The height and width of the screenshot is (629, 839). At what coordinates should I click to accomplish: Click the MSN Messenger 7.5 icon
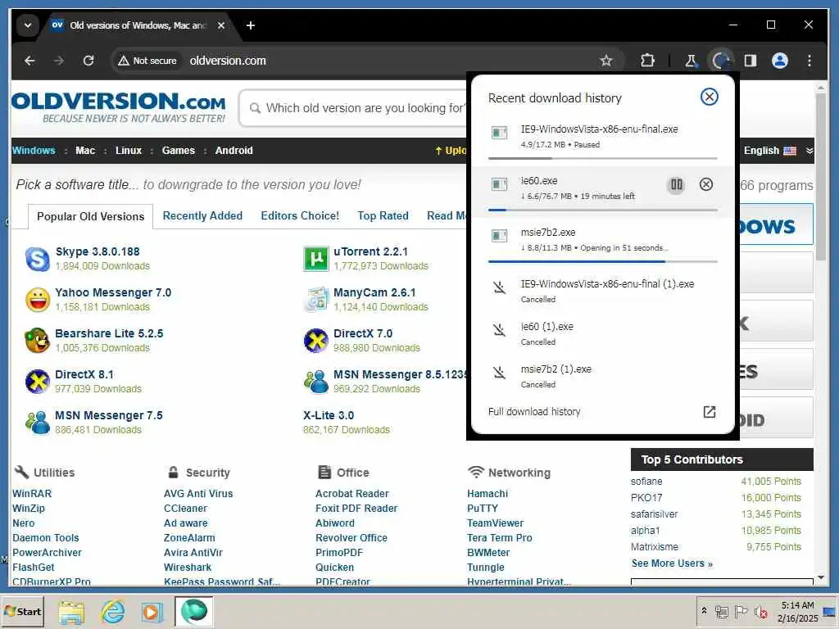click(x=38, y=423)
